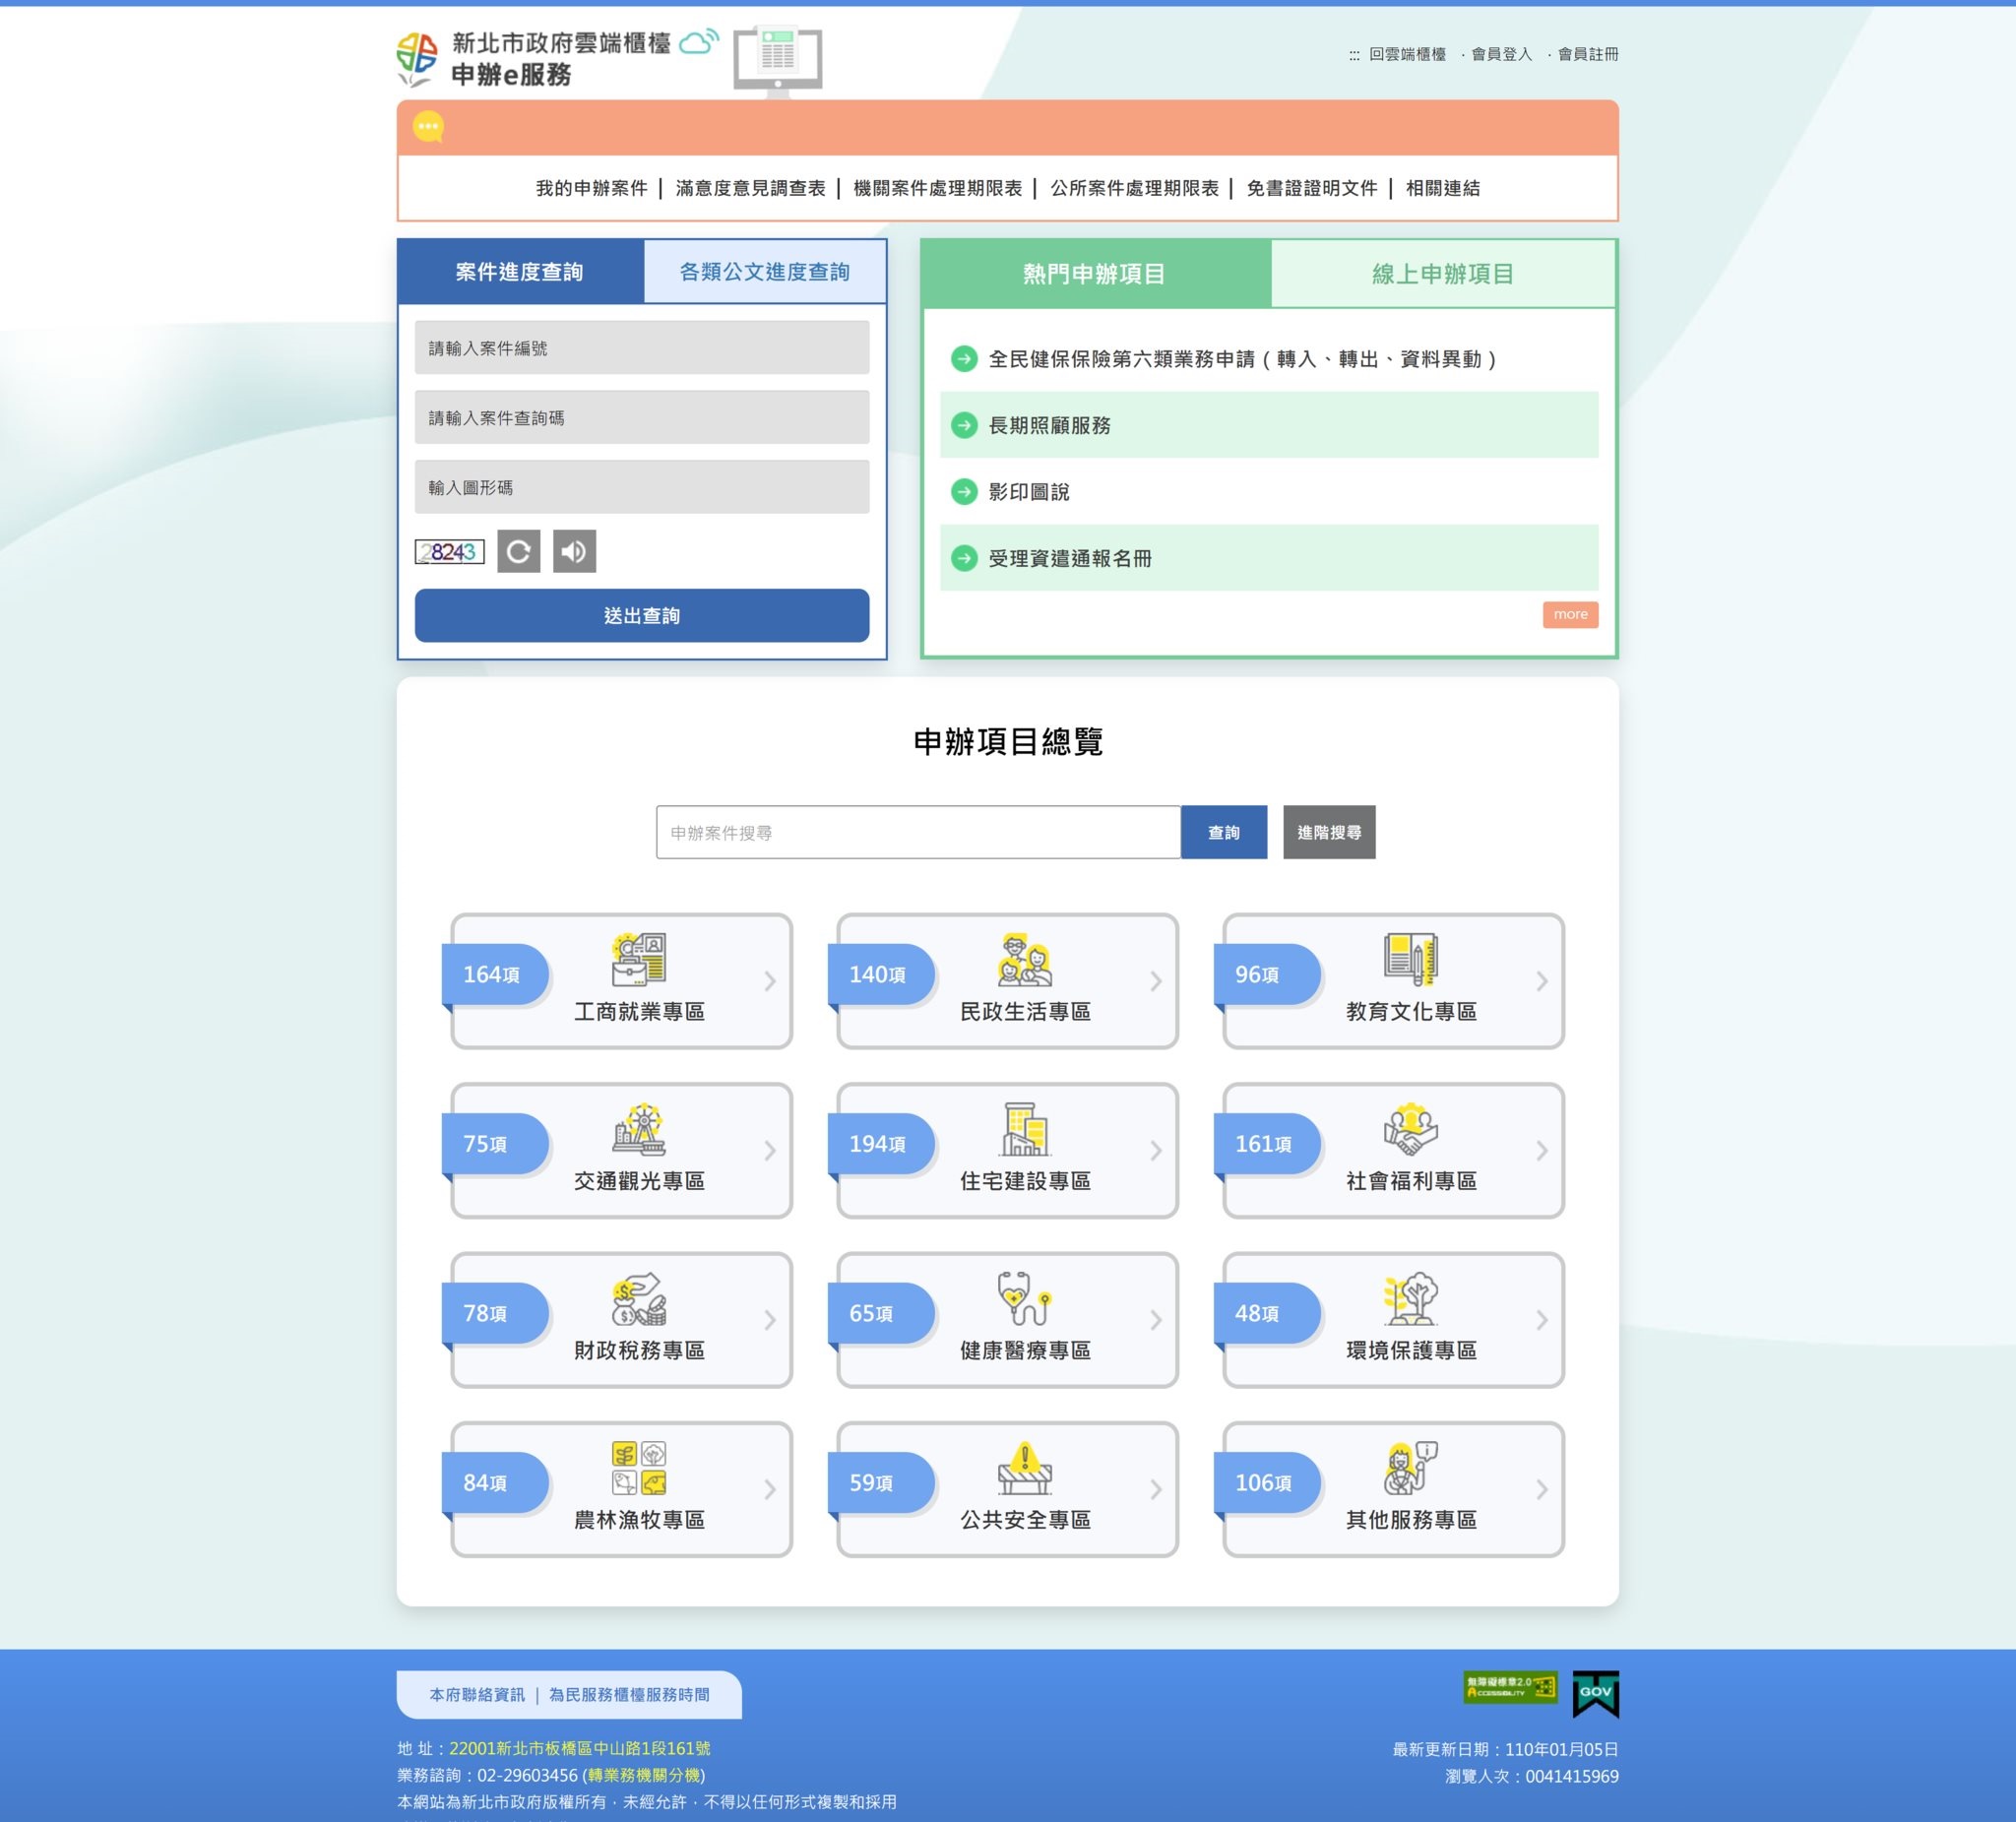The width and height of the screenshot is (2016, 1822).
Task: Click the address link 22001新北市板橋區中山路1段161號
Action: (x=580, y=1748)
